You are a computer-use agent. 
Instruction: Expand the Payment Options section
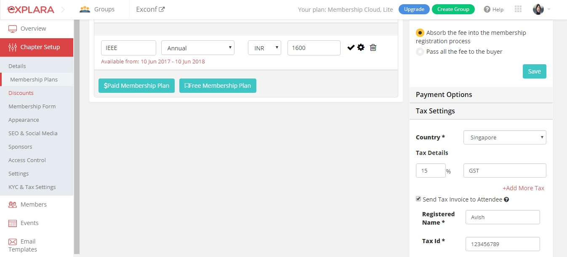pos(481,94)
